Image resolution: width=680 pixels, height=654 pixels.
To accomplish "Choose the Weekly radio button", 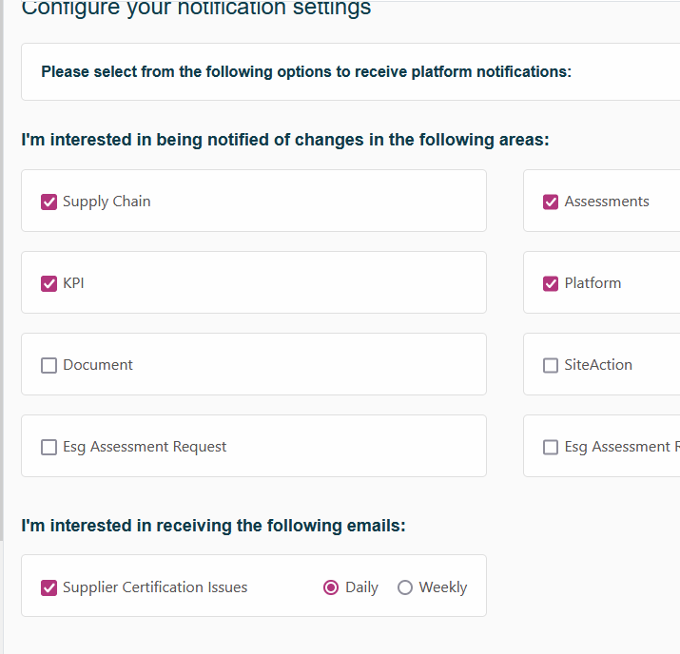I will [405, 587].
